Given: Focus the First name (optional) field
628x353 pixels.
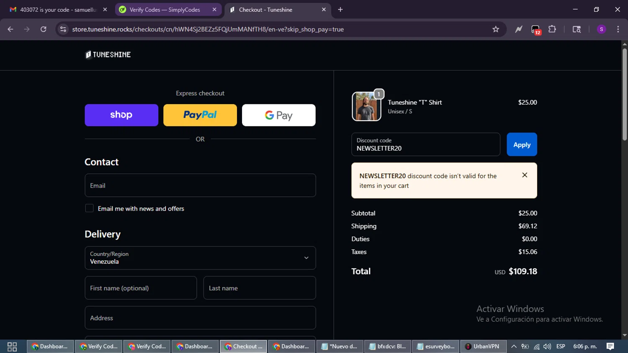Looking at the screenshot, I should pos(141,288).
